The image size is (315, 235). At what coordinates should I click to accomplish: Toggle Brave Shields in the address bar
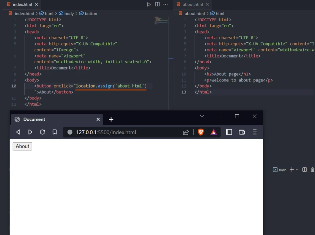click(201, 132)
